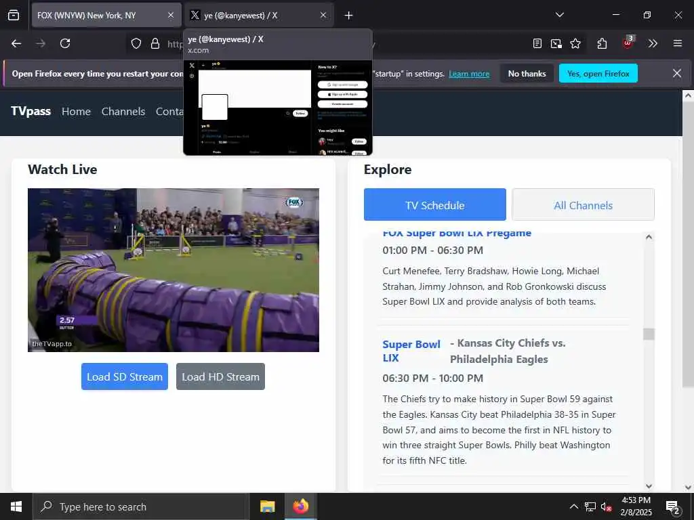Click schedule list scroll up arrow
Image resolution: width=694 pixels, height=520 pixels.
tap(649, 237)
